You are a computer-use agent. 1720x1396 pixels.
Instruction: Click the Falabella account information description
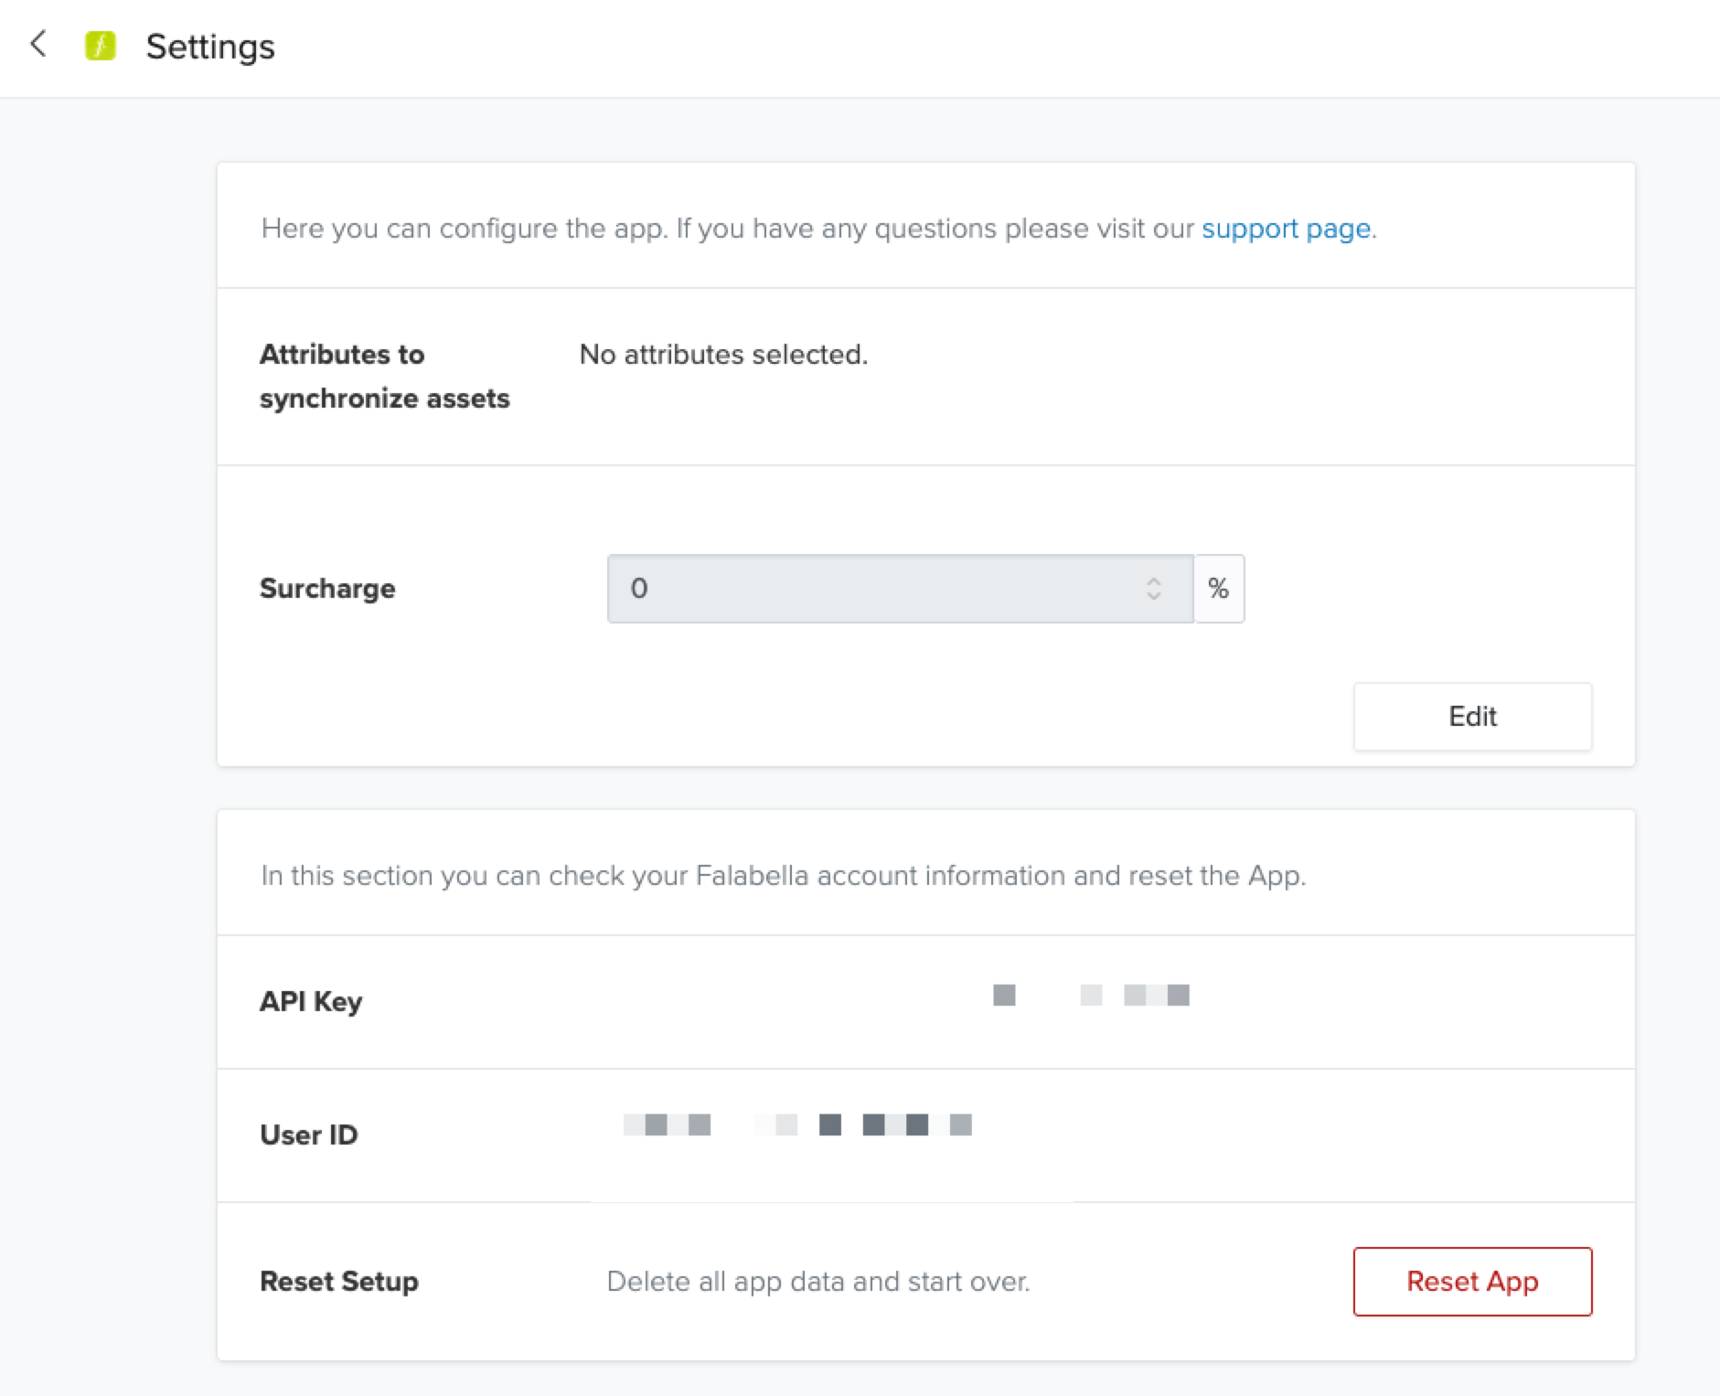784,876
